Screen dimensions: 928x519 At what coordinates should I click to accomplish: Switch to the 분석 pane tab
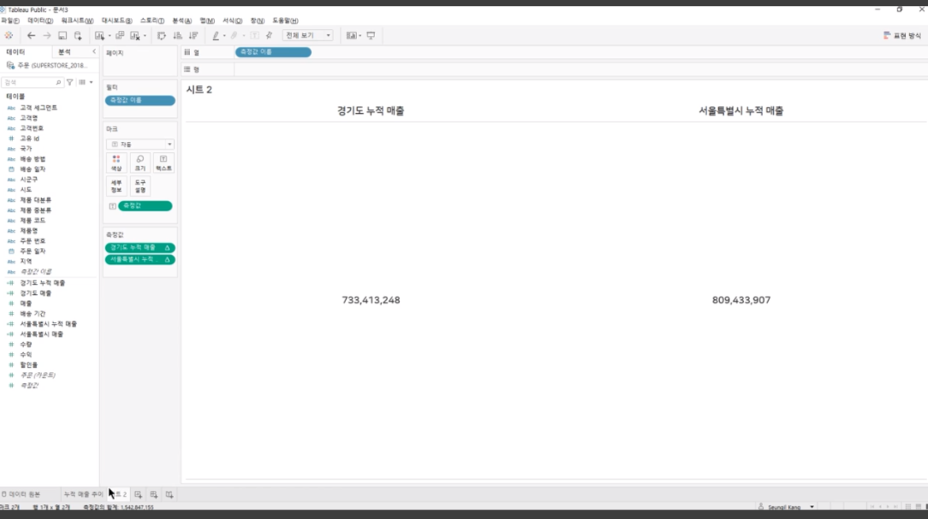[64, 52]
